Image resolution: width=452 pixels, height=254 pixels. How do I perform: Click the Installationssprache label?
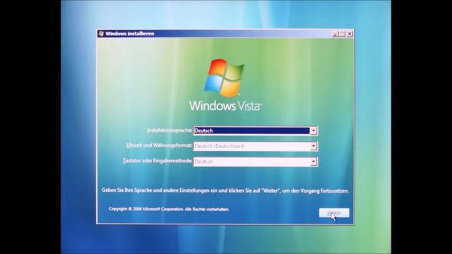point(169,130)
